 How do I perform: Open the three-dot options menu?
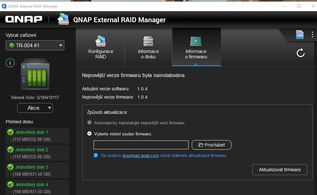(312, 35)
